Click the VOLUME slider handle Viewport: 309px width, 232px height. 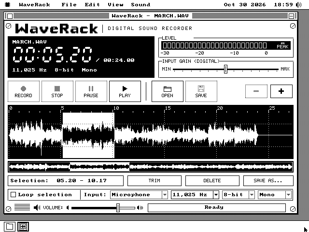(118, 208)
